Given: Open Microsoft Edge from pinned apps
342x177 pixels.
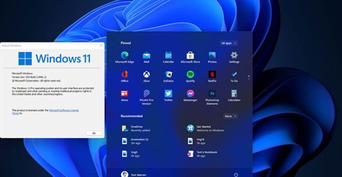Looking at the screenshot, I should click(125, 56).
